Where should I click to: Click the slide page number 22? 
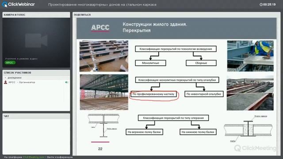pyautogui.click(x=100, y=149)
